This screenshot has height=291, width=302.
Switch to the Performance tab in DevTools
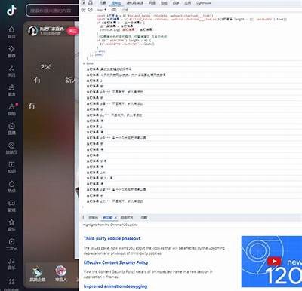[164, 3]
